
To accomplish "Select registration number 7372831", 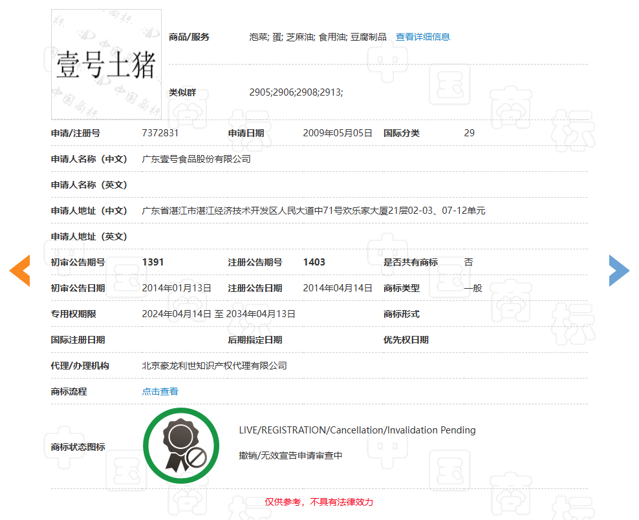I will click(160, 133).
